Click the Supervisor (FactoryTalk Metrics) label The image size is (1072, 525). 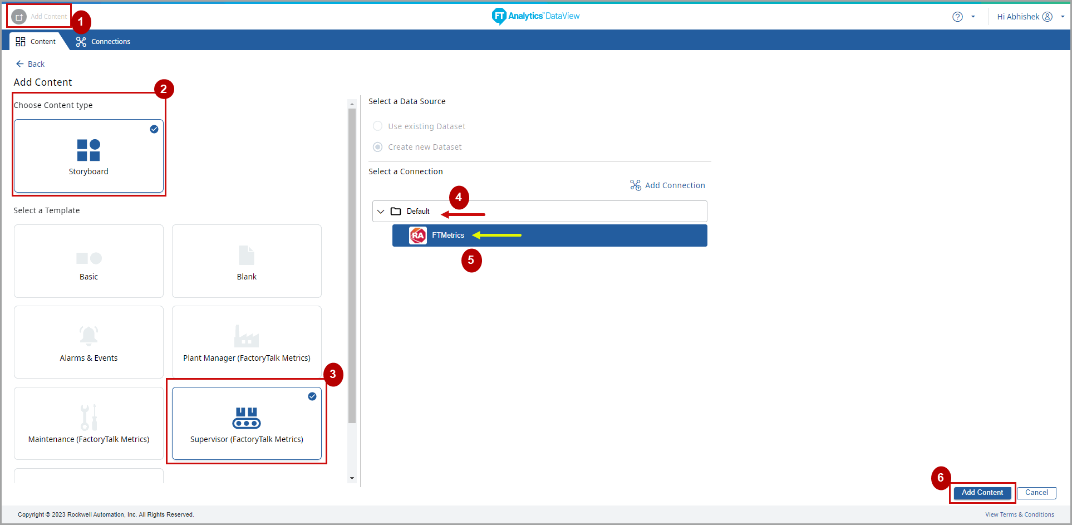(x=247, y=439)
